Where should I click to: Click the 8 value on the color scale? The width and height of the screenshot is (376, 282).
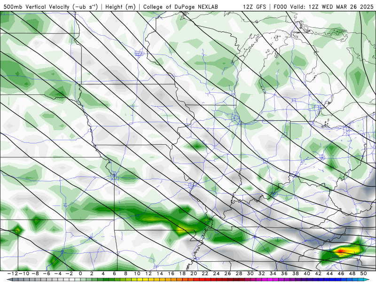click(x=125, y=274)
